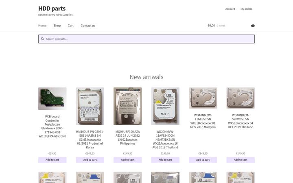Open MQ04UBF100 AZA AE32 product title
The width and height of the screenshot is (293, 183).
[x=128, y=137]
